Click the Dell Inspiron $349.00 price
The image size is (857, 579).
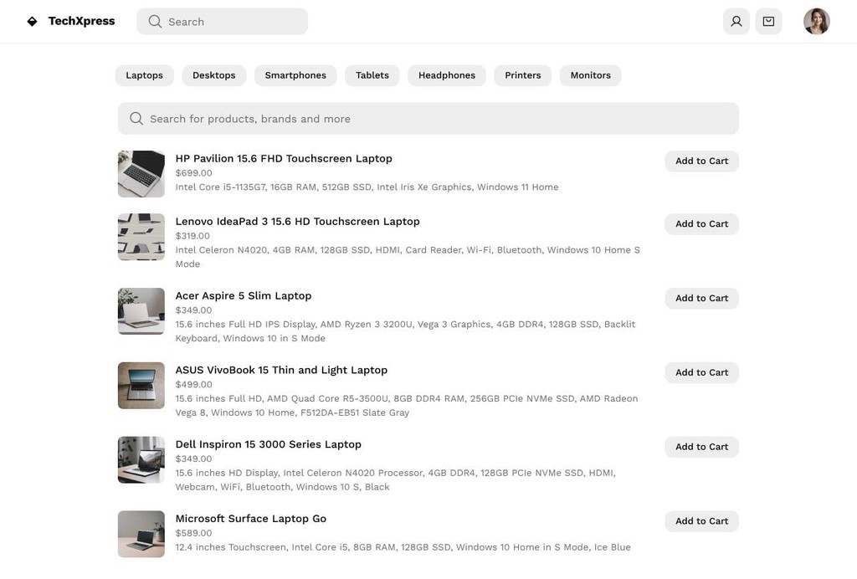[x=193, y=459]
